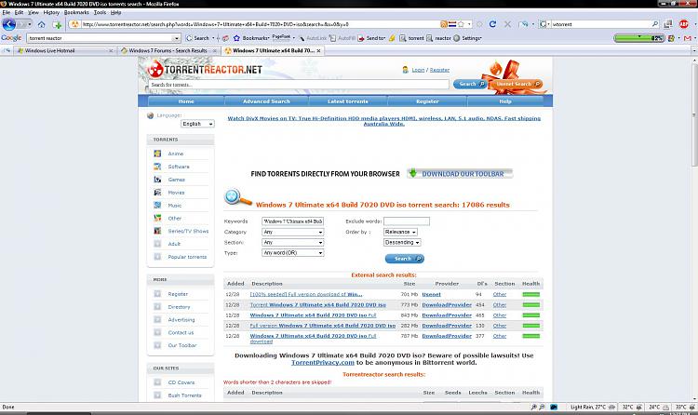Stop loading with the X toolbar icon
This screenshot has width=698, height=415.
[507, 24]
